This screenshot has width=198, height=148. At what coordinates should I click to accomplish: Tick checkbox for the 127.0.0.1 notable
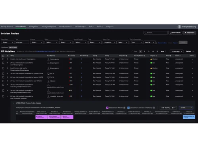click(x=3, y=81)
